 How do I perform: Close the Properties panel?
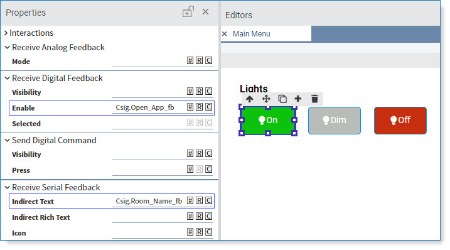[205, 12]
